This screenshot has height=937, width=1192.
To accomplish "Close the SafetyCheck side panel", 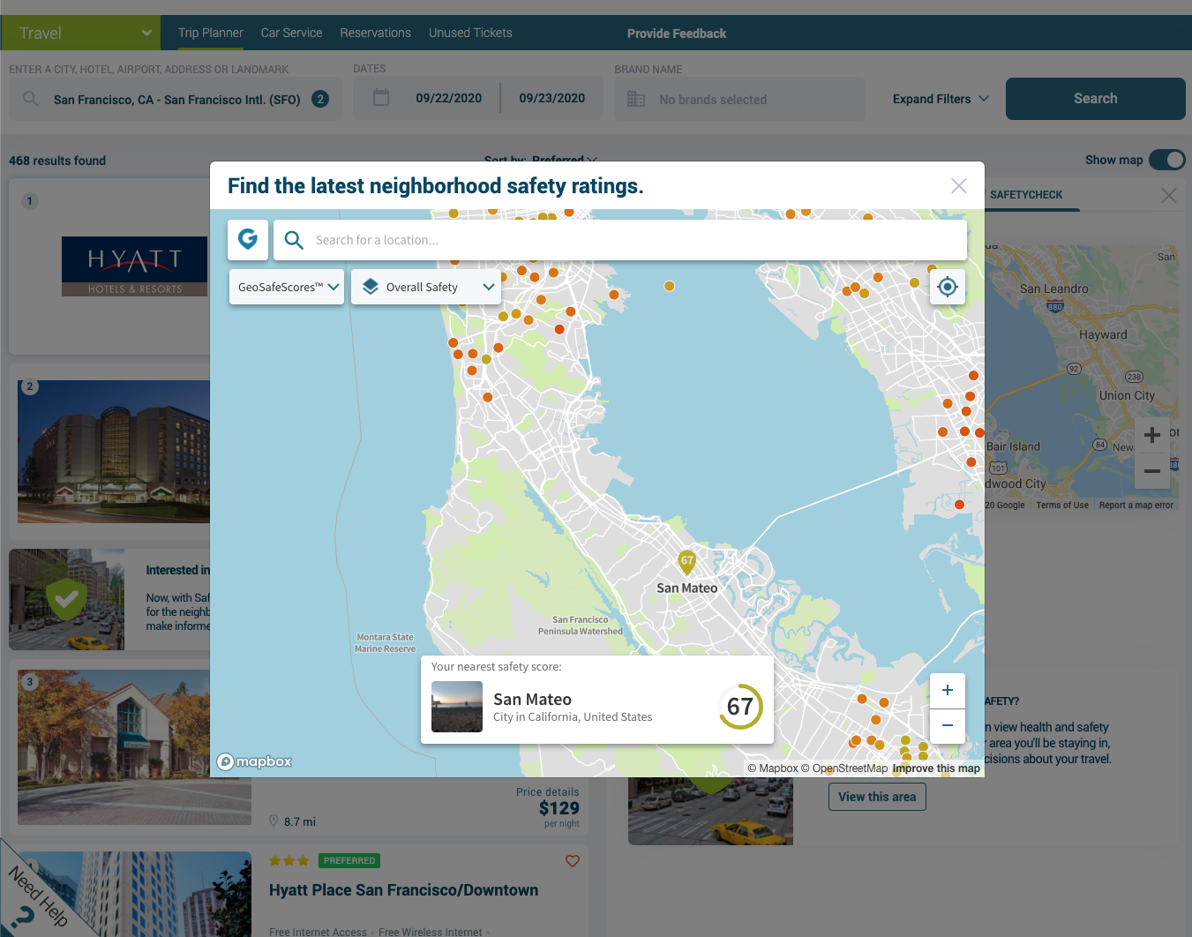I will 1168,195.
